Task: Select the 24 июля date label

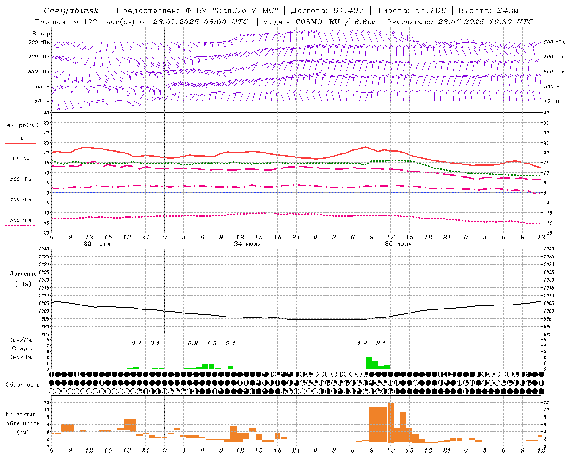Action: pyautogui.click(x=247, y=244)
